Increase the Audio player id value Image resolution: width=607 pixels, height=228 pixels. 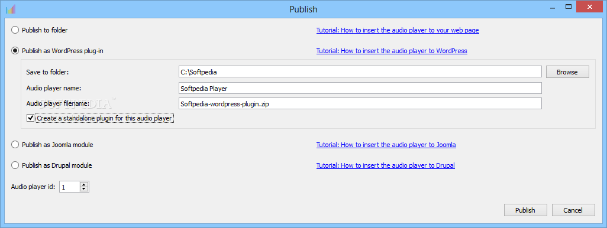click(84, 185)
